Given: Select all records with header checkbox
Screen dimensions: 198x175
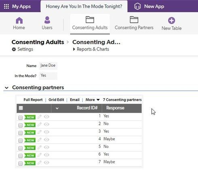Looking at the screenshot, I should [21, 108].
